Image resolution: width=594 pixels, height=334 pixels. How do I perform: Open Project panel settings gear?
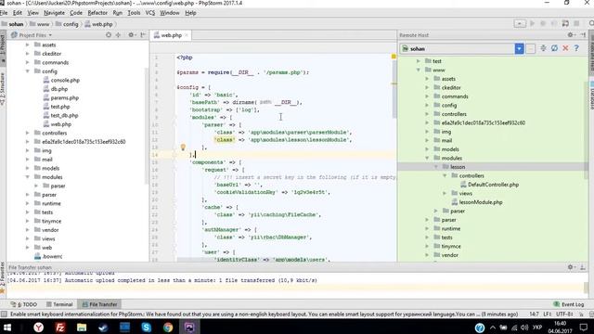tap(131, 35)
